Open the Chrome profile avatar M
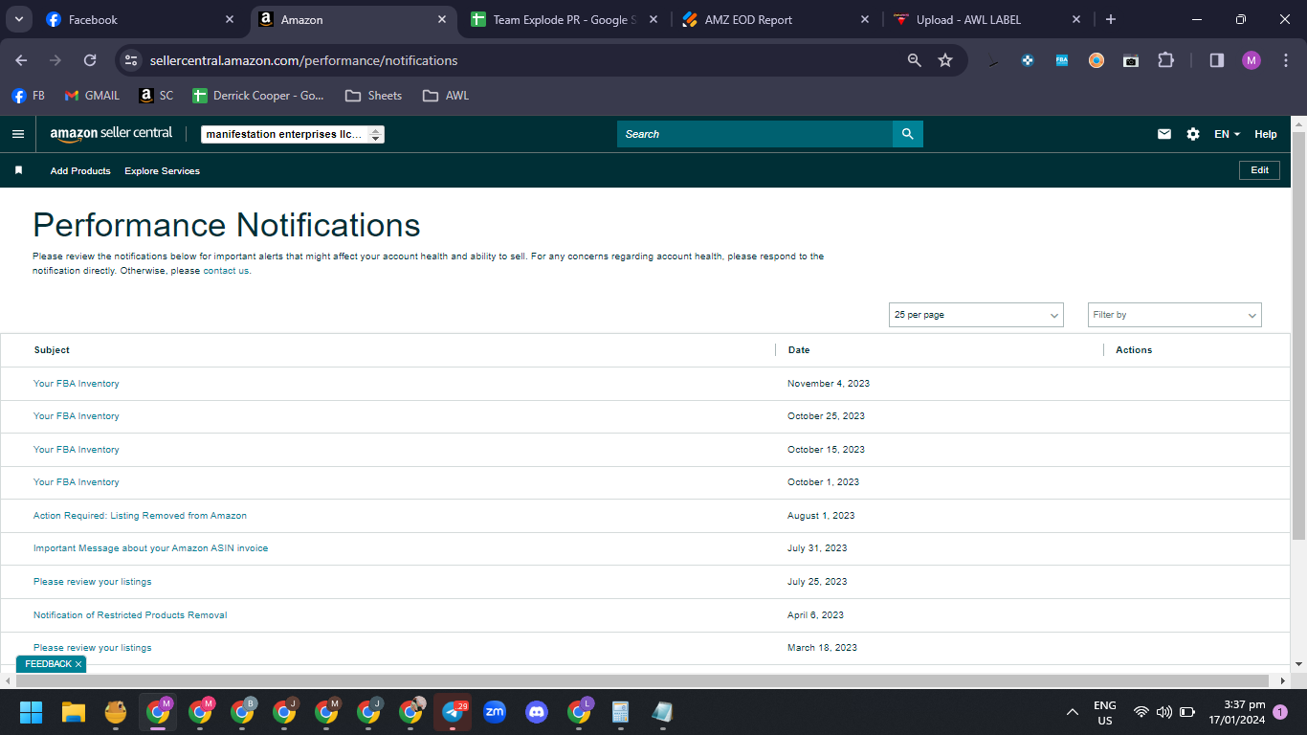 tap(1252, 60)
